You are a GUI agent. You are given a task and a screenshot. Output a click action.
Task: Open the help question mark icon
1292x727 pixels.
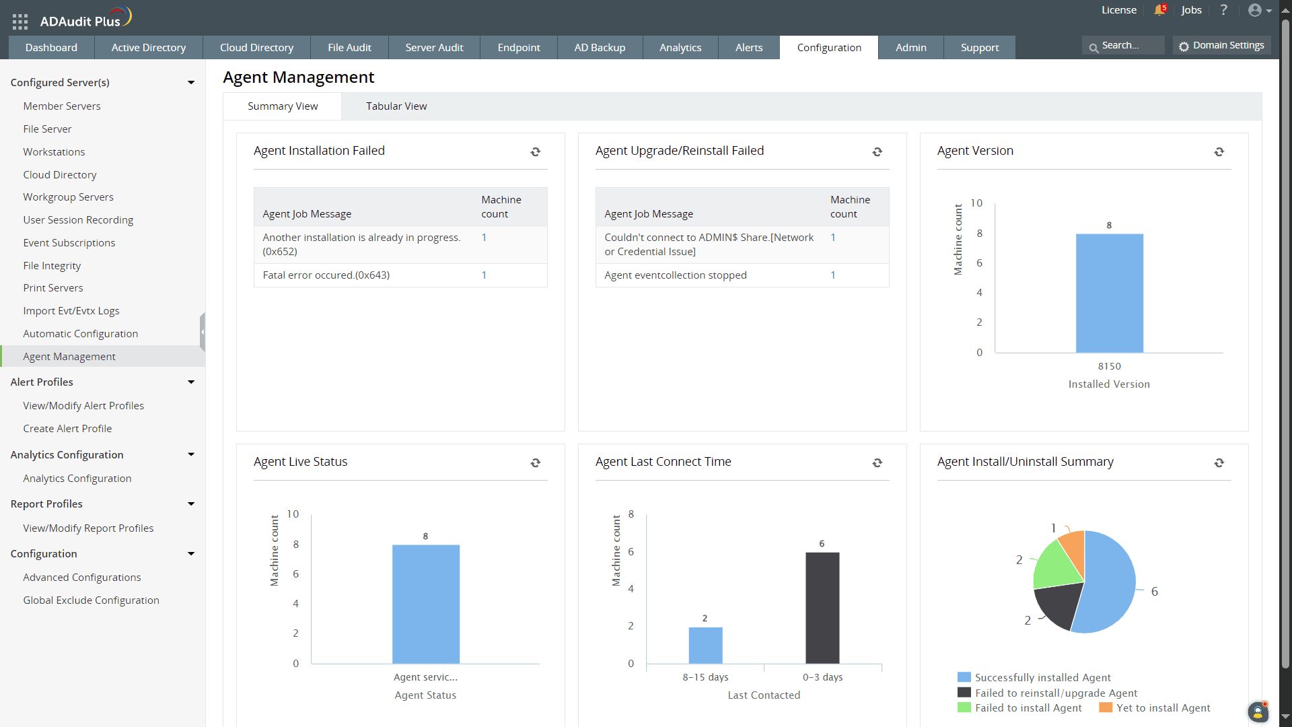click(x=1224, y=10)
